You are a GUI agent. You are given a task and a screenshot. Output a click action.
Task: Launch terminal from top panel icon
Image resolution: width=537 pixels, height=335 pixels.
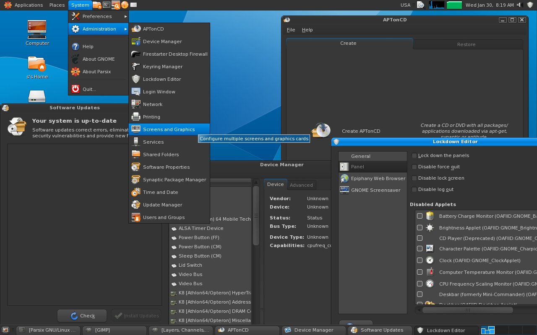(107, 5)
